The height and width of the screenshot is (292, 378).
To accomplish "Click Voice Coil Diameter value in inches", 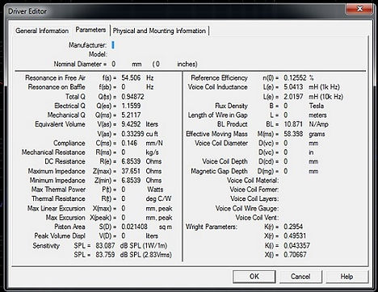I will (286, 152).
